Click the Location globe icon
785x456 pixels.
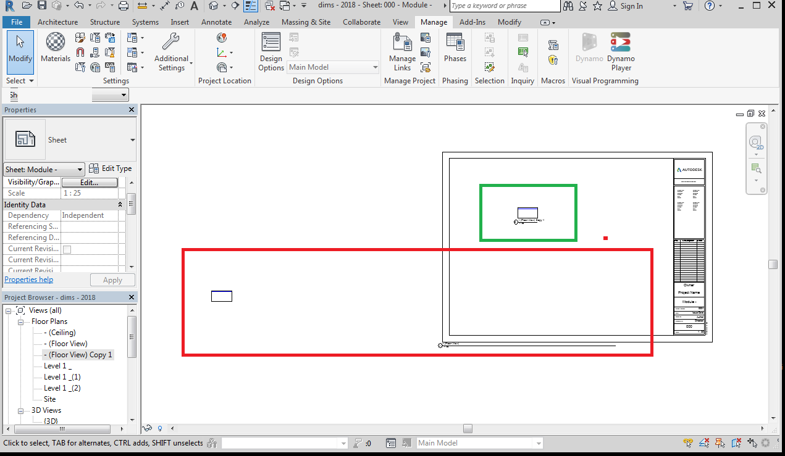tap(222, 38)
